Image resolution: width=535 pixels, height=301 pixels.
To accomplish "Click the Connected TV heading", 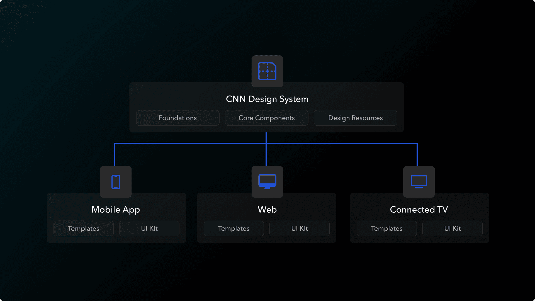I will (x=419, y=210).
